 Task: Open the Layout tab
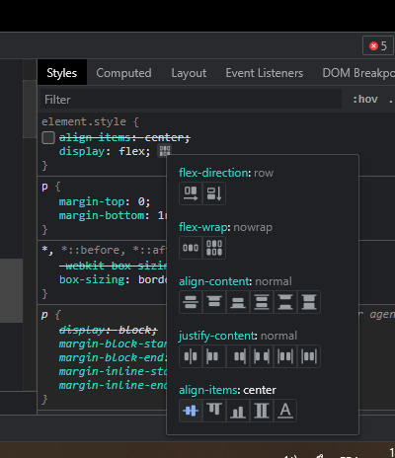[x=189, y=73]
